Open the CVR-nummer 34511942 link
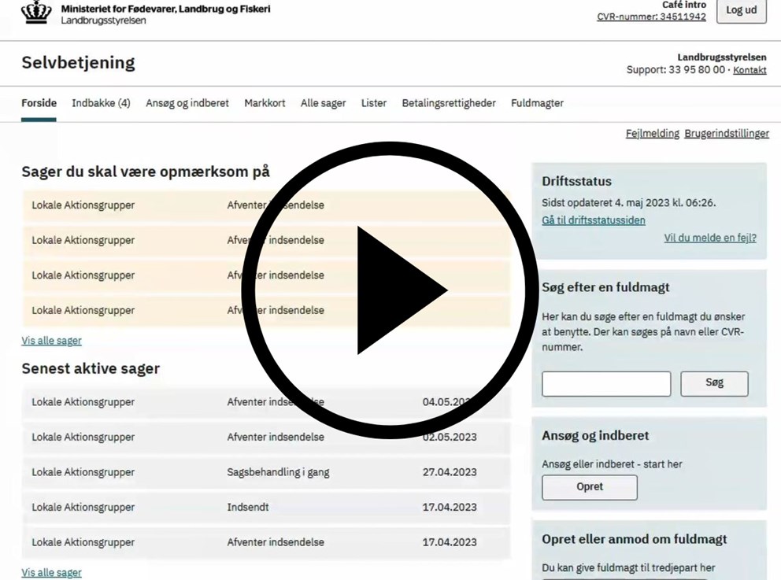This screenshot has width=781, height=580. [x=651, y=17]
